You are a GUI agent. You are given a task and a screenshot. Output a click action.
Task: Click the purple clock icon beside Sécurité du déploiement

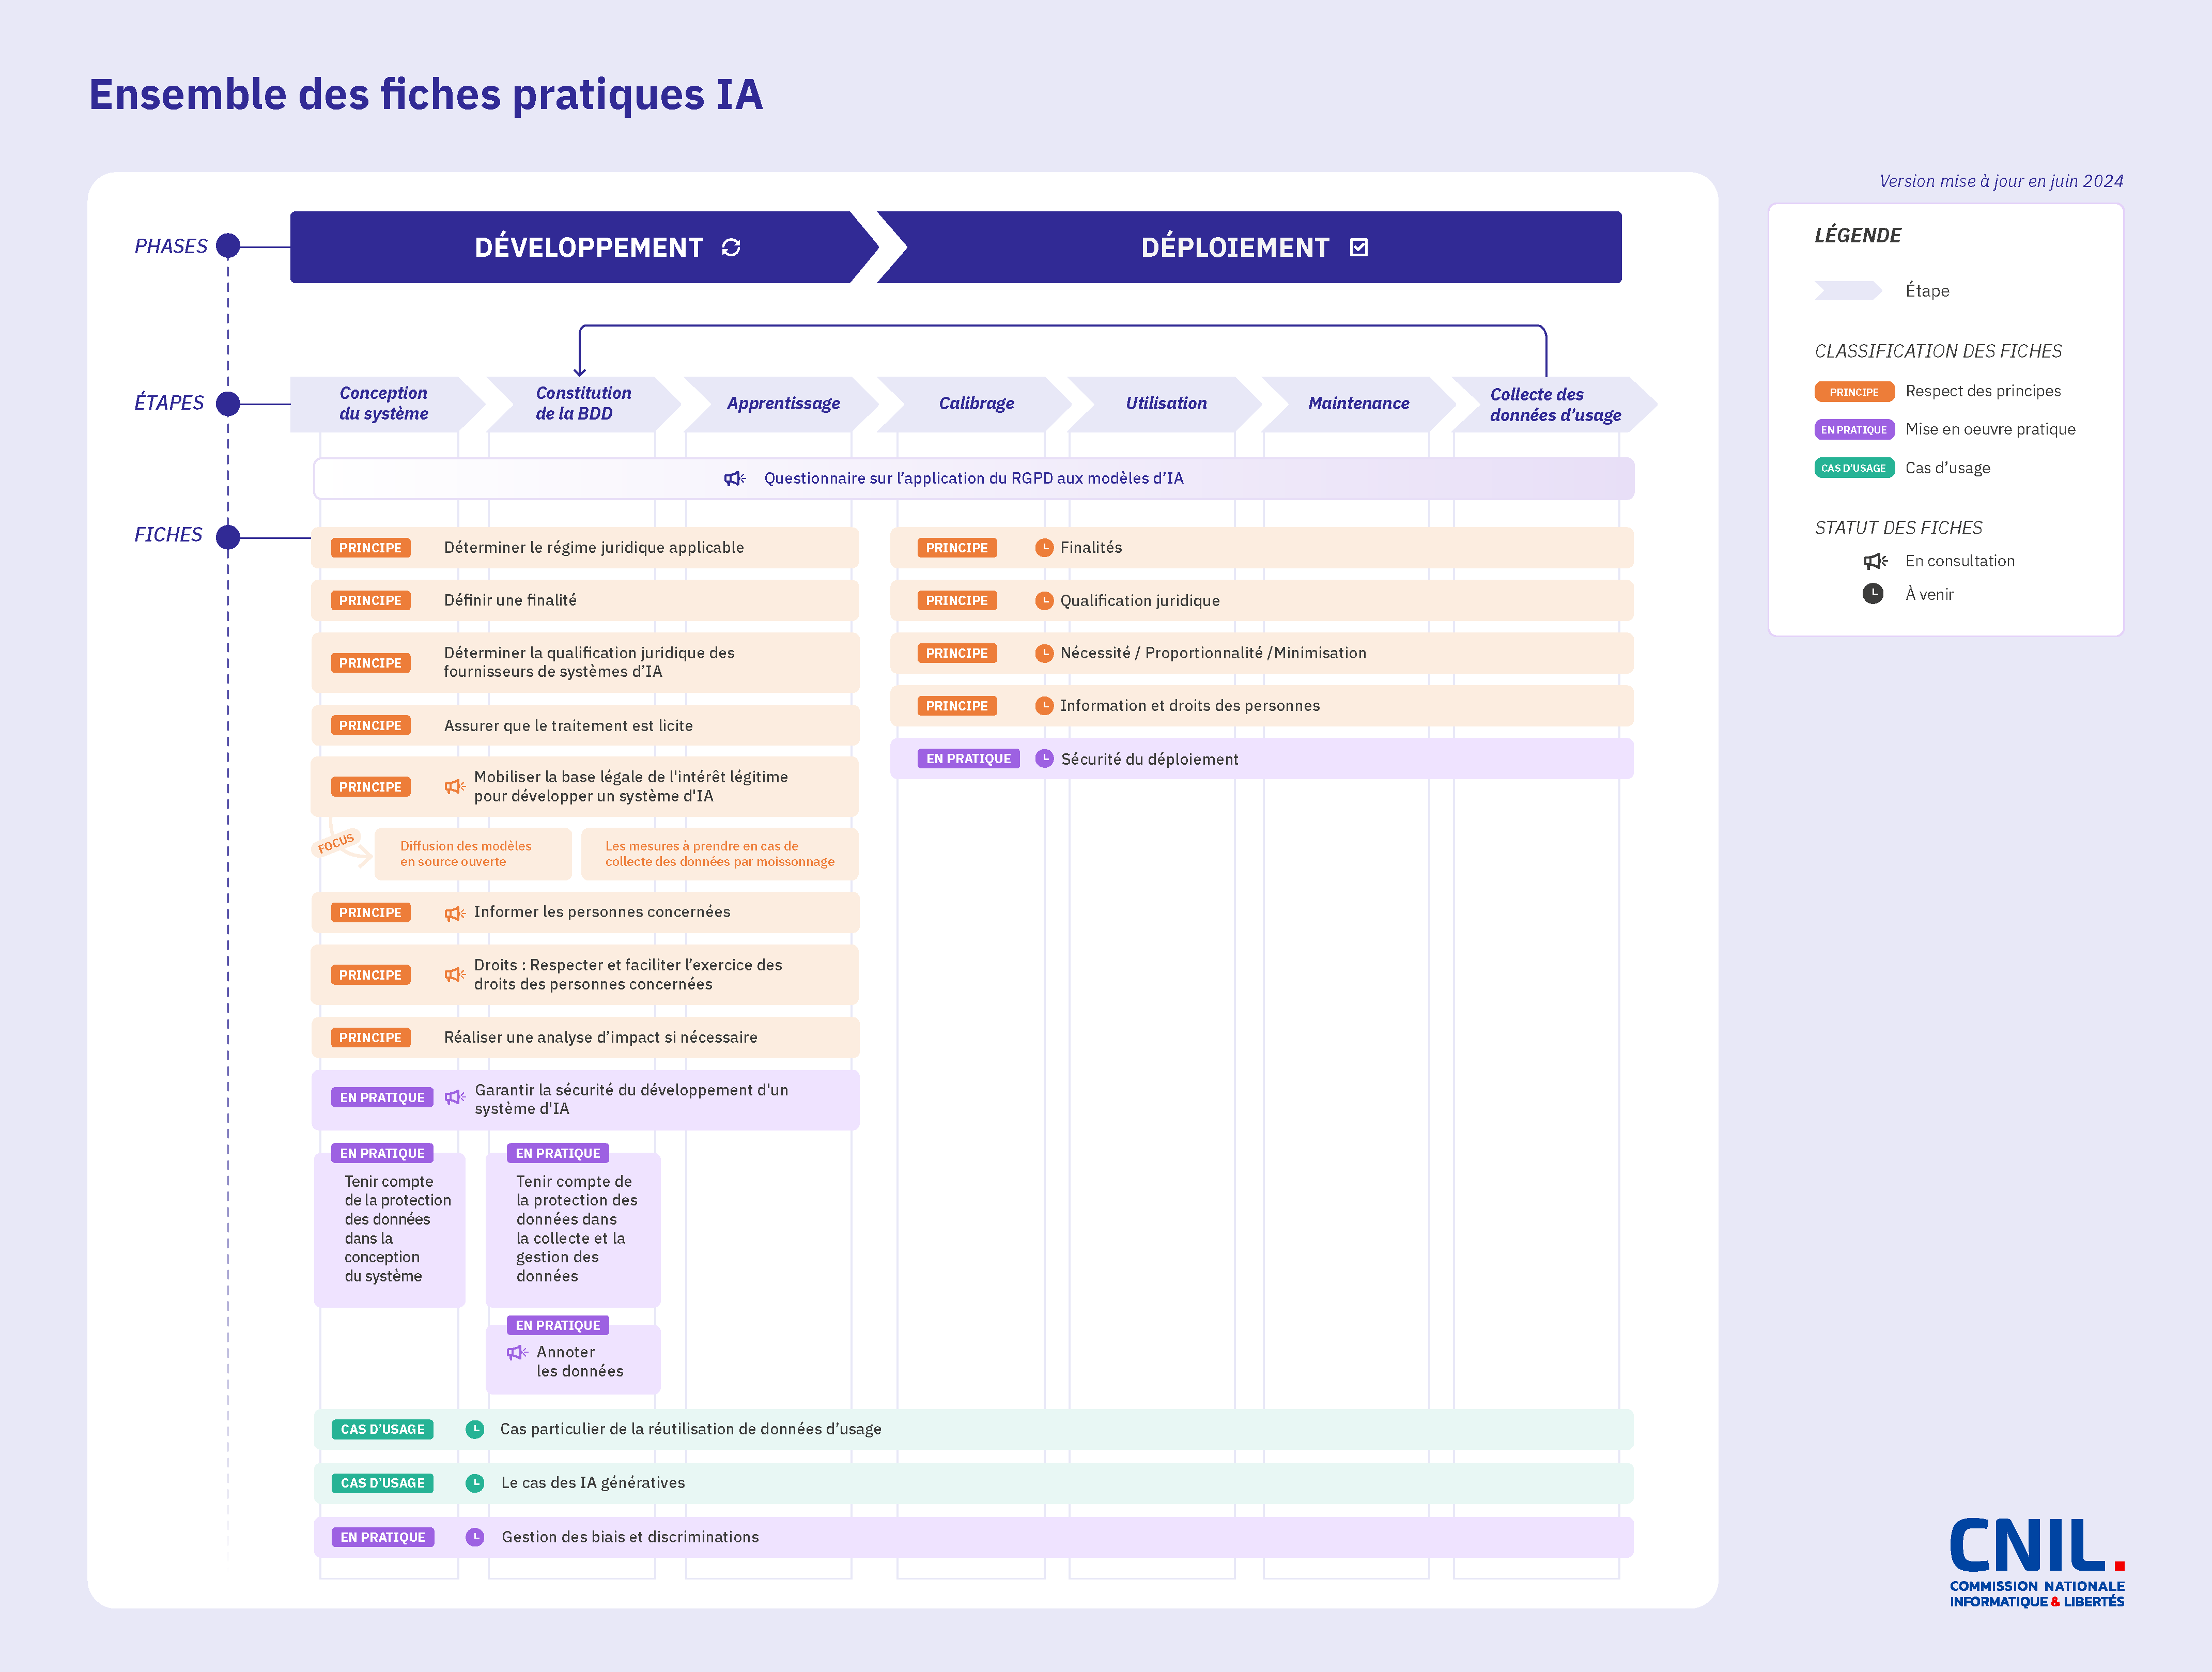(x=1044, y=759)
